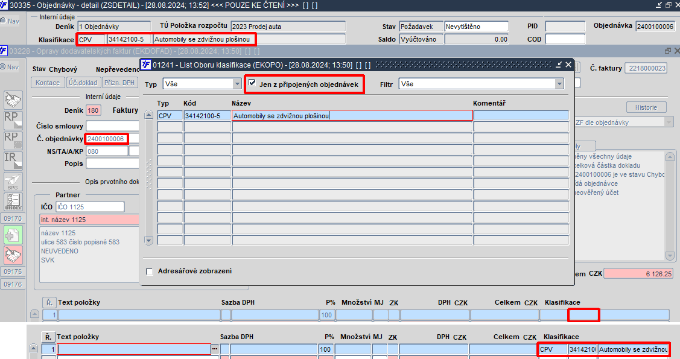Click the iF logo of the ZSDETAIL window
Viewport: 680px width, 359px height.
(x=4, y=5)
